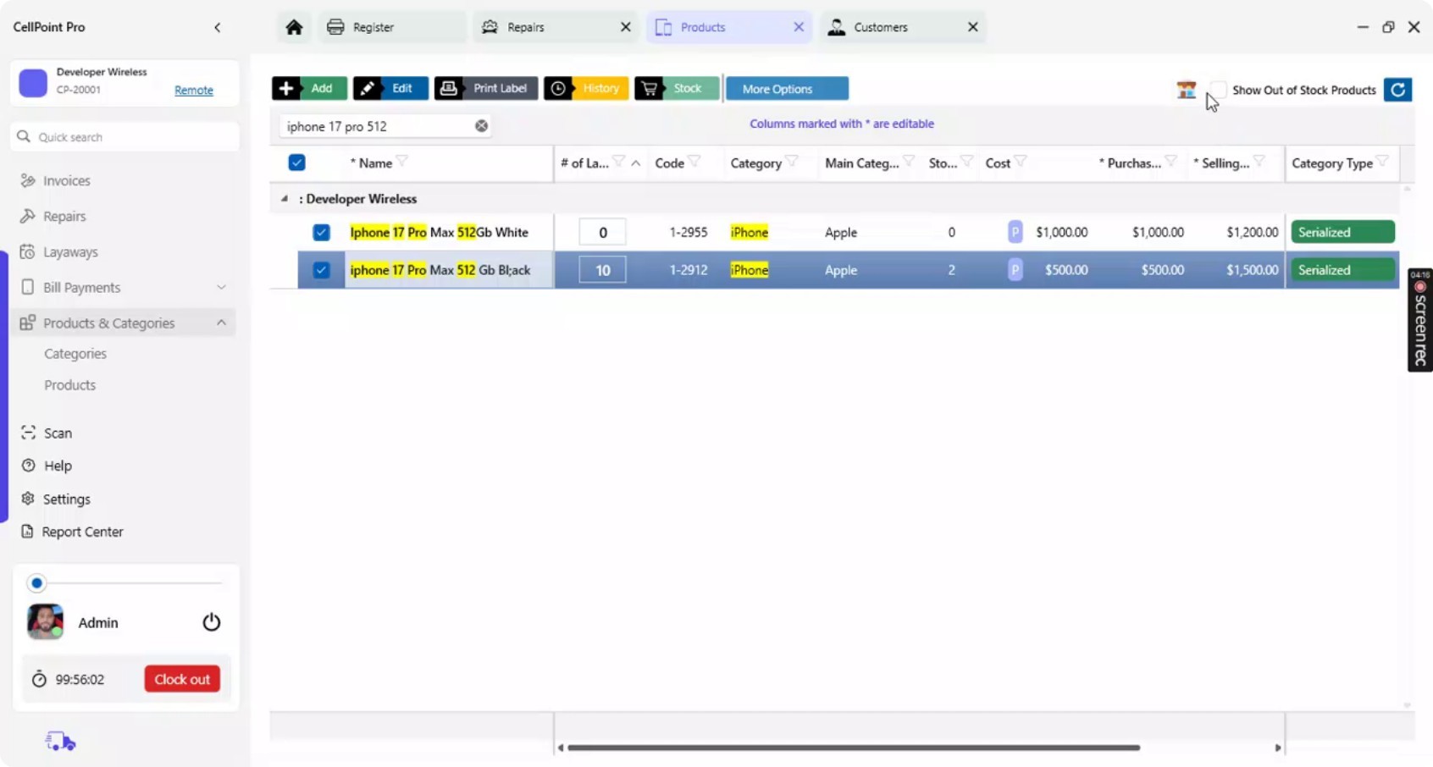
Task: Click label count field showing 0
Action: 602,232
